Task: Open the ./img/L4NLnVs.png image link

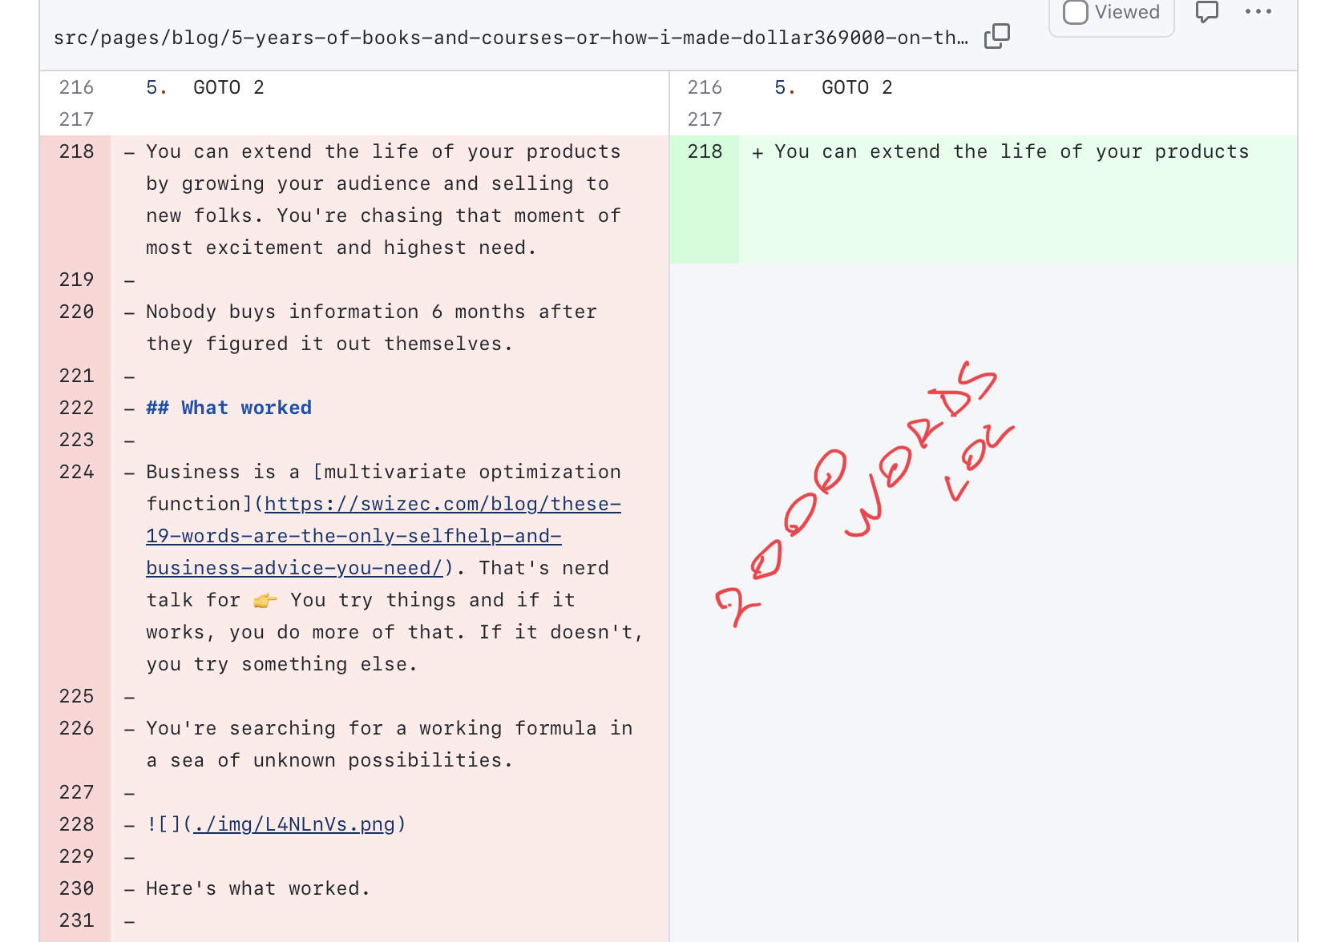Action: [x=294, y=824]
